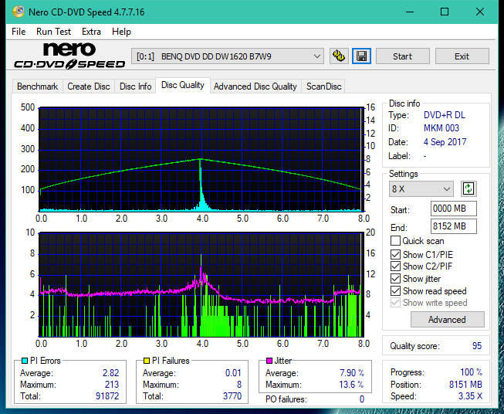Click the date 4 Sep 2017 text
This screenshot has height=414, width=504.
coord(445,142)
